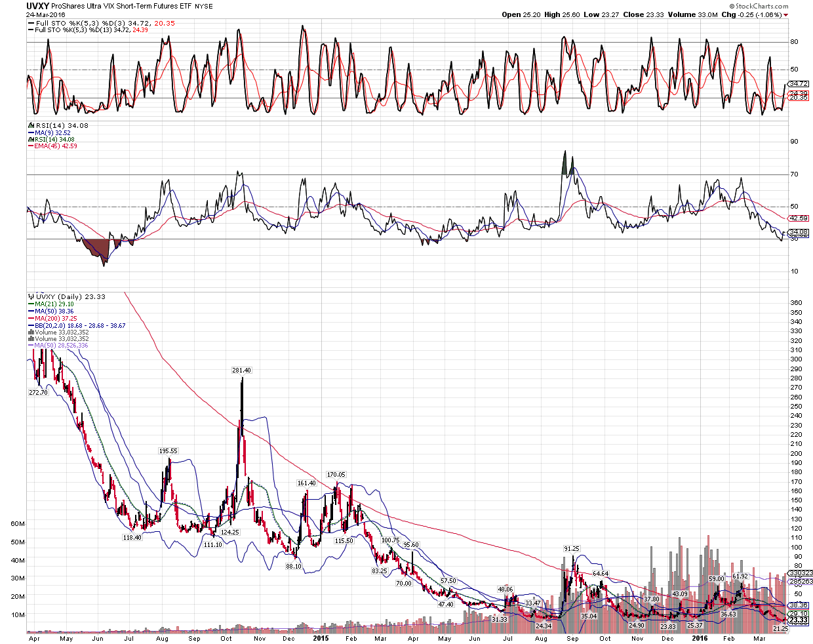Click the 95.60 price label

tap(411, 545)
